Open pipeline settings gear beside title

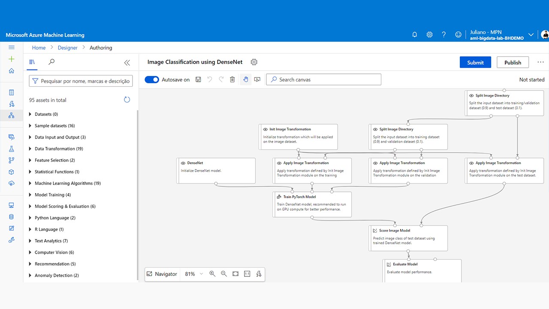[254, 62]
